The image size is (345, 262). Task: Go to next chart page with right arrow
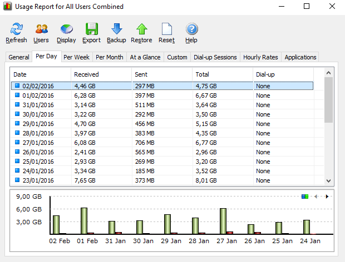coord(327,196)
